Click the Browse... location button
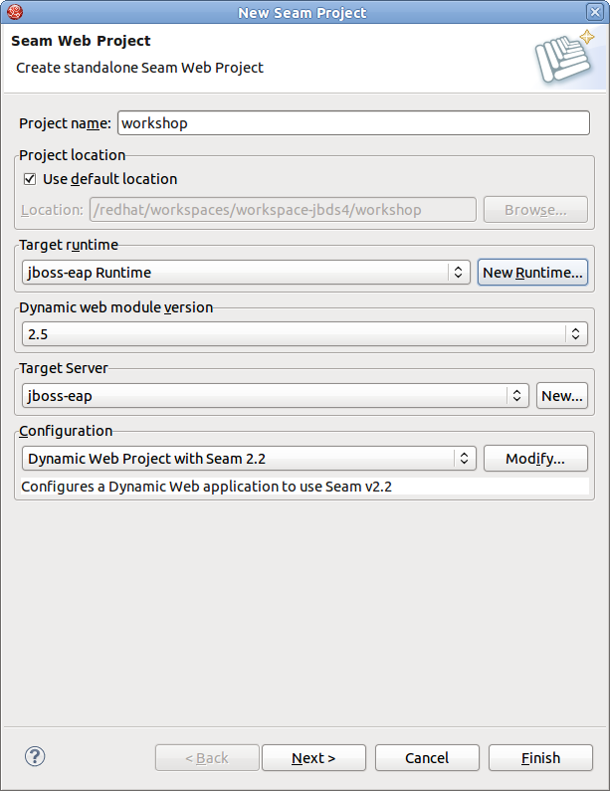This screenshot has height=791, width=610. pos(534,210)
